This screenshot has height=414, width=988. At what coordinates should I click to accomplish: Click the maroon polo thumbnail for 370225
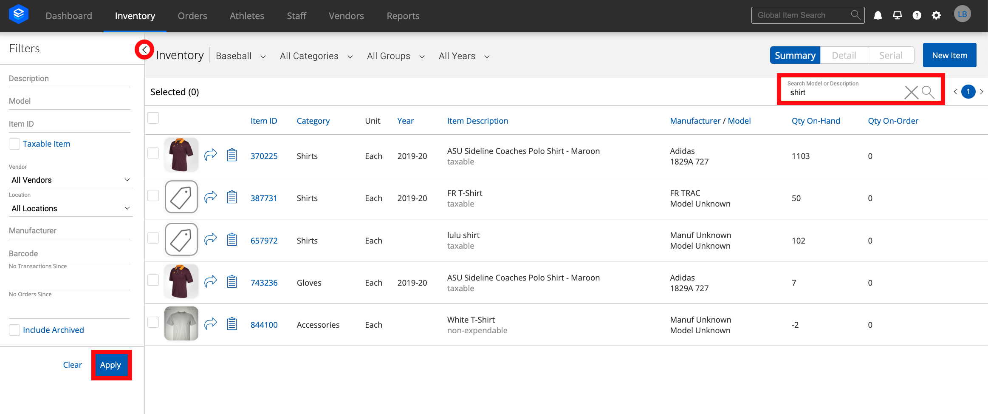coord(181,155)
